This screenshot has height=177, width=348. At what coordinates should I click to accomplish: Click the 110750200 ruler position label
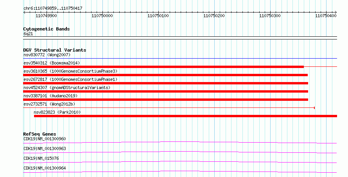[214, 16]
